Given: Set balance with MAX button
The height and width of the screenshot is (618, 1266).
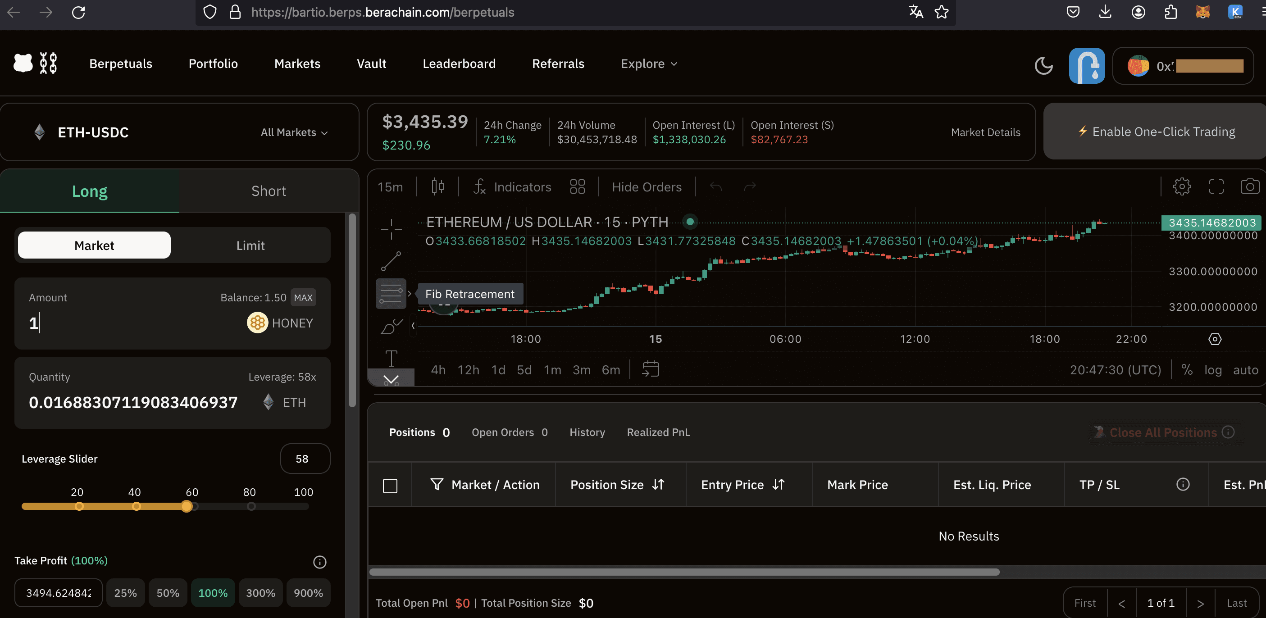Looking at the screenshot, I should pyautogui.click(x=303, y=298).
